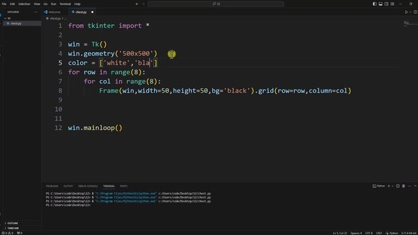Open terminal panel more actions
This screenshot has width=418, height=235.
tap(410, 186)
